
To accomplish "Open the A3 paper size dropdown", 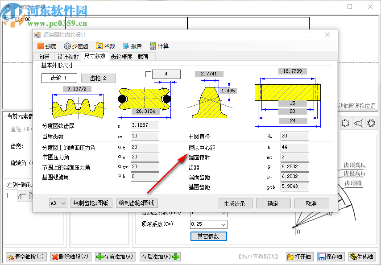I will click(x=58, y=203).
